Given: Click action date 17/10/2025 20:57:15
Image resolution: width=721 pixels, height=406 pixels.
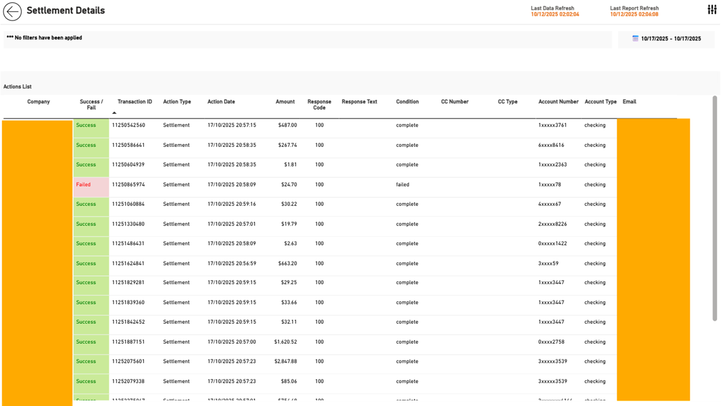Looking at the screenshot, I should tap(232, 125).
